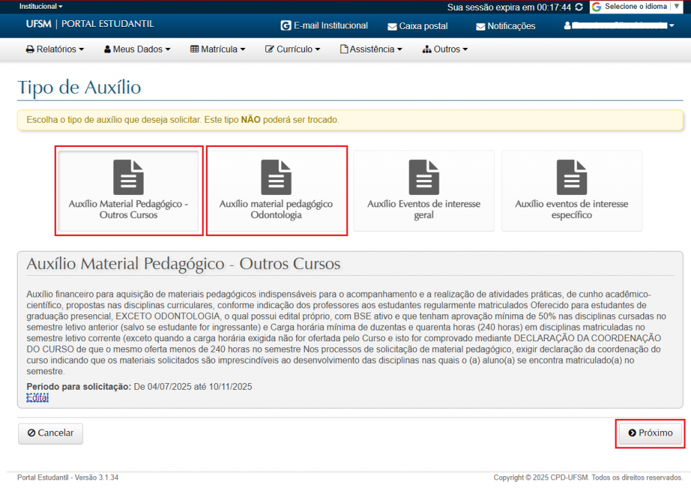Open E-mail Institucional link

point(324,26)
